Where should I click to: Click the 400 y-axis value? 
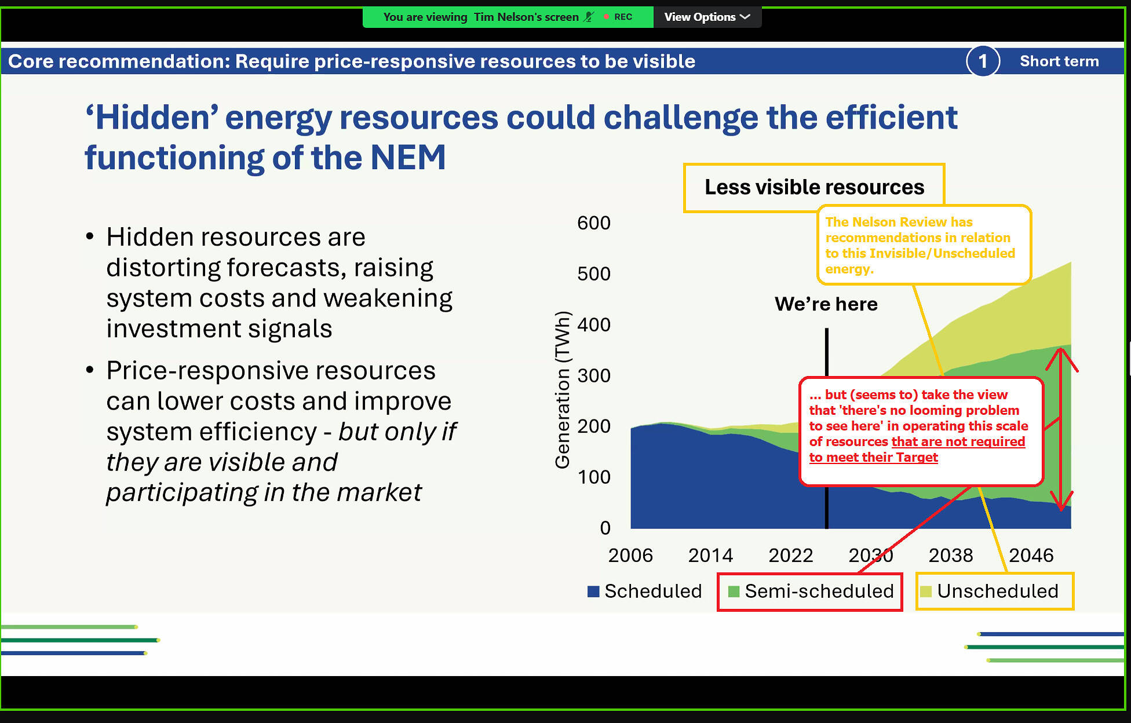pyautogui.click(x=594, y=324)
